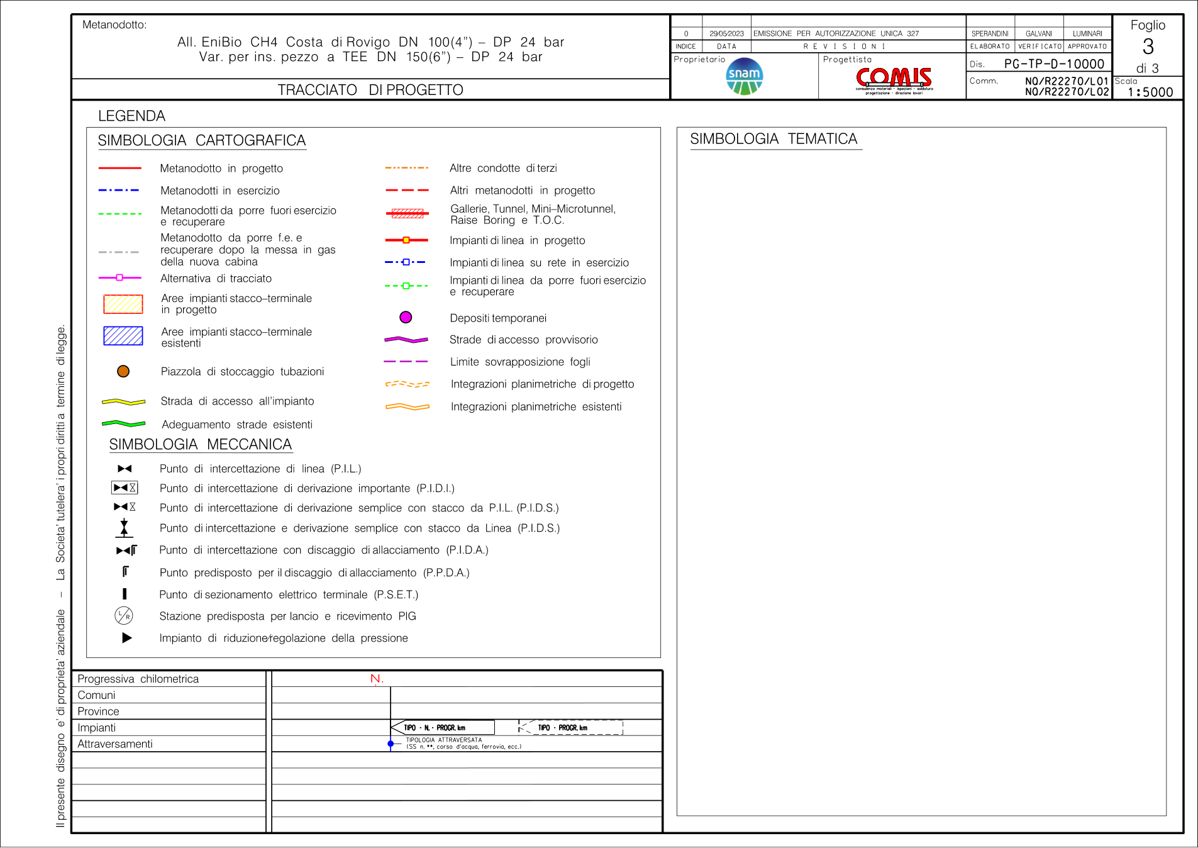The image size is (1198, 848).
Task: Click the P.I.D.S. da Linea vertical valve symbol
Action: pos(124,528)
